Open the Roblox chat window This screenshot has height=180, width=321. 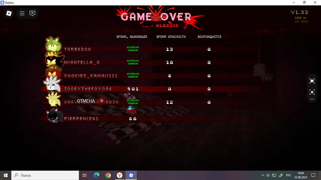pyautogui.click(x=32, y=13)
